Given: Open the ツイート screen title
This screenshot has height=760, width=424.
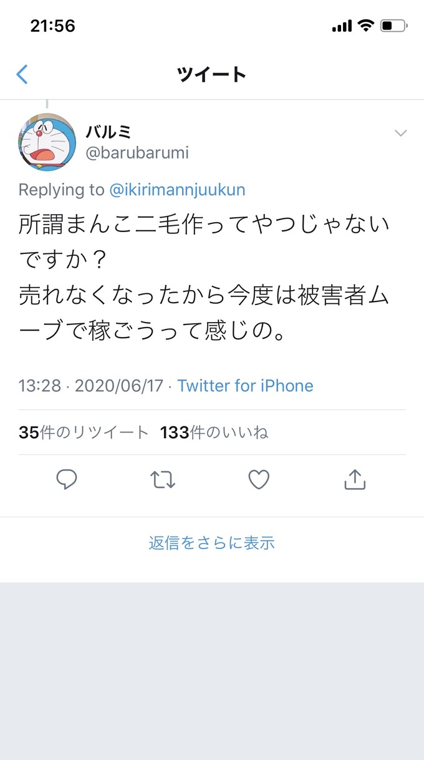Looking at the screenshot, I should (211, 74).
